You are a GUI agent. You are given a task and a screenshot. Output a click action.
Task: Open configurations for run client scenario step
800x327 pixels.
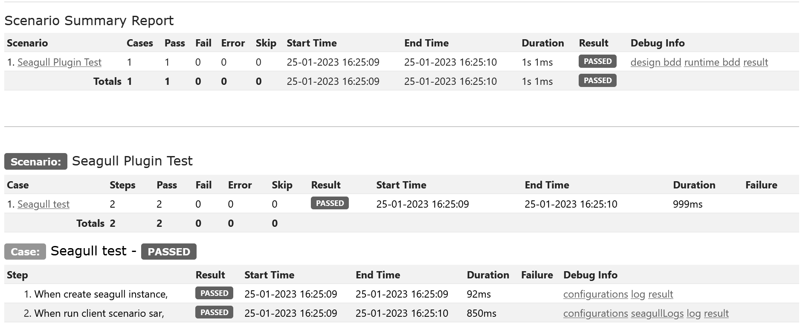click(595, 313)
